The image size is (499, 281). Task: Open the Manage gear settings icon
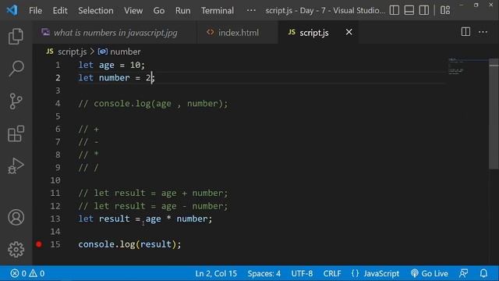point(16,249)
